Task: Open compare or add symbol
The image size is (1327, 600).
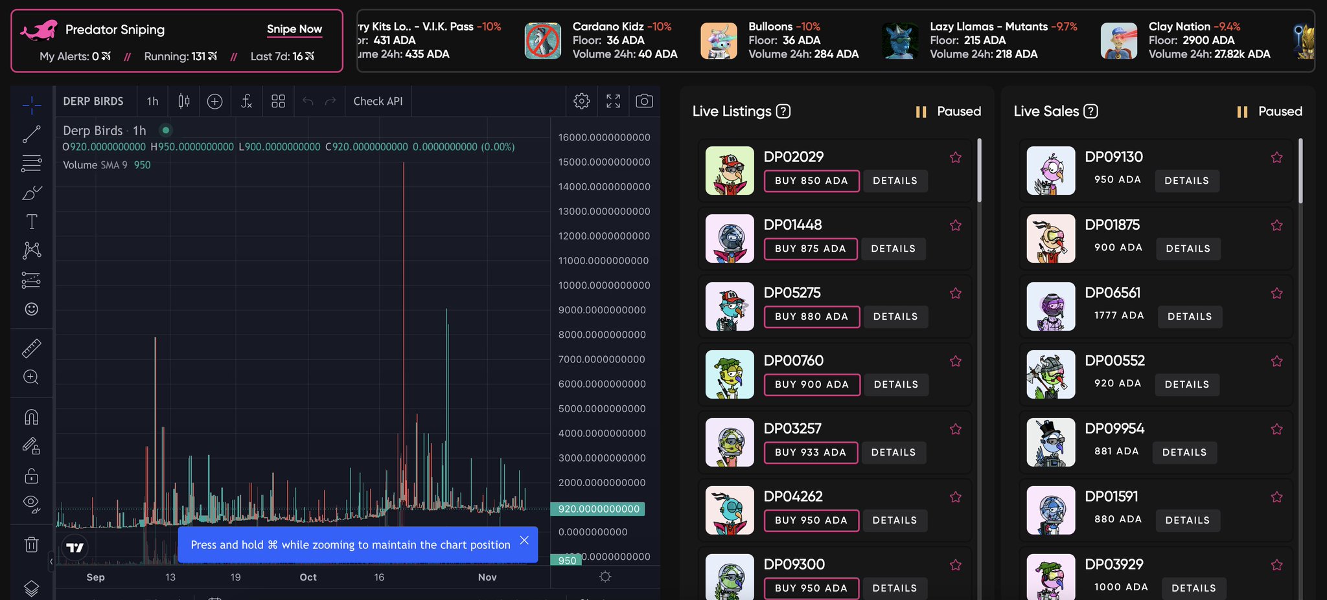Action: [214, 101]
